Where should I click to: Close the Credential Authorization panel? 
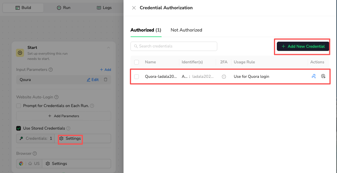click(x=134, y=8)
